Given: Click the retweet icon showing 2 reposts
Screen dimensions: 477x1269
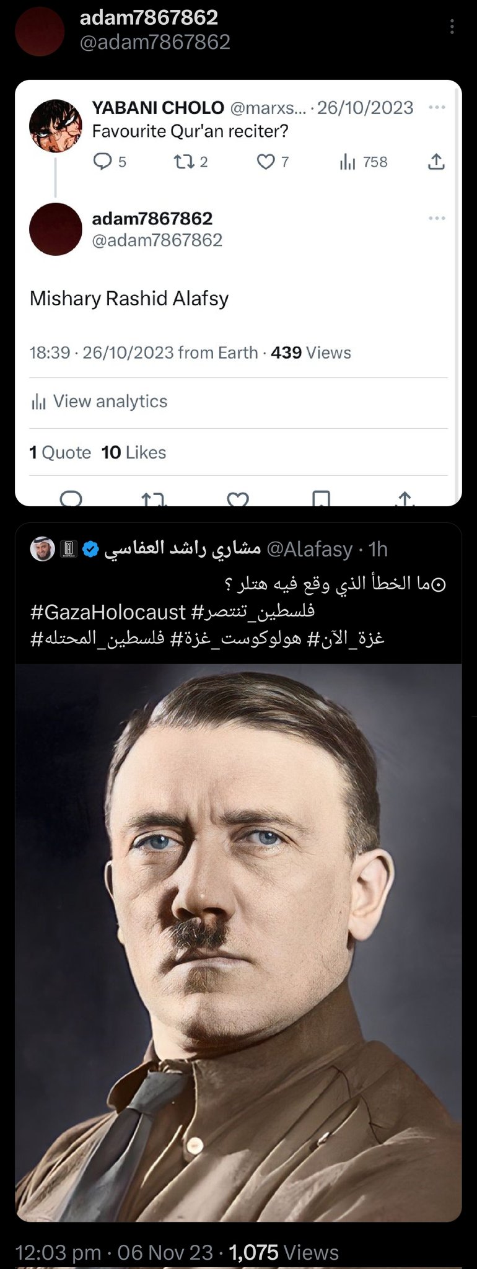Looking at the screenshot, I should click(183, 162).
